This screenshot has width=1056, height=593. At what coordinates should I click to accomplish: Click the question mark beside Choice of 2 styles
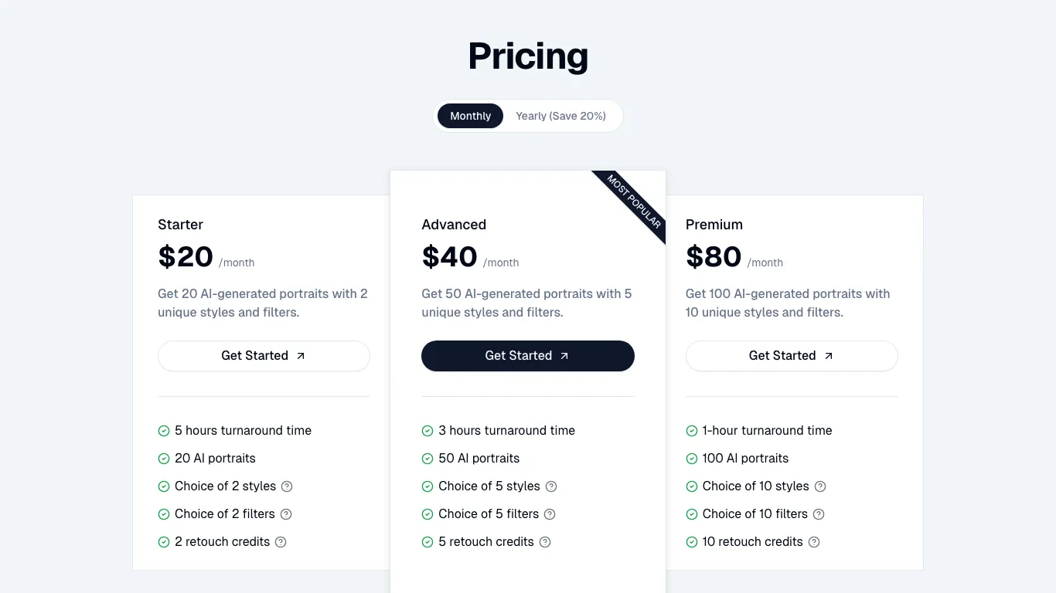pos(287,486)
